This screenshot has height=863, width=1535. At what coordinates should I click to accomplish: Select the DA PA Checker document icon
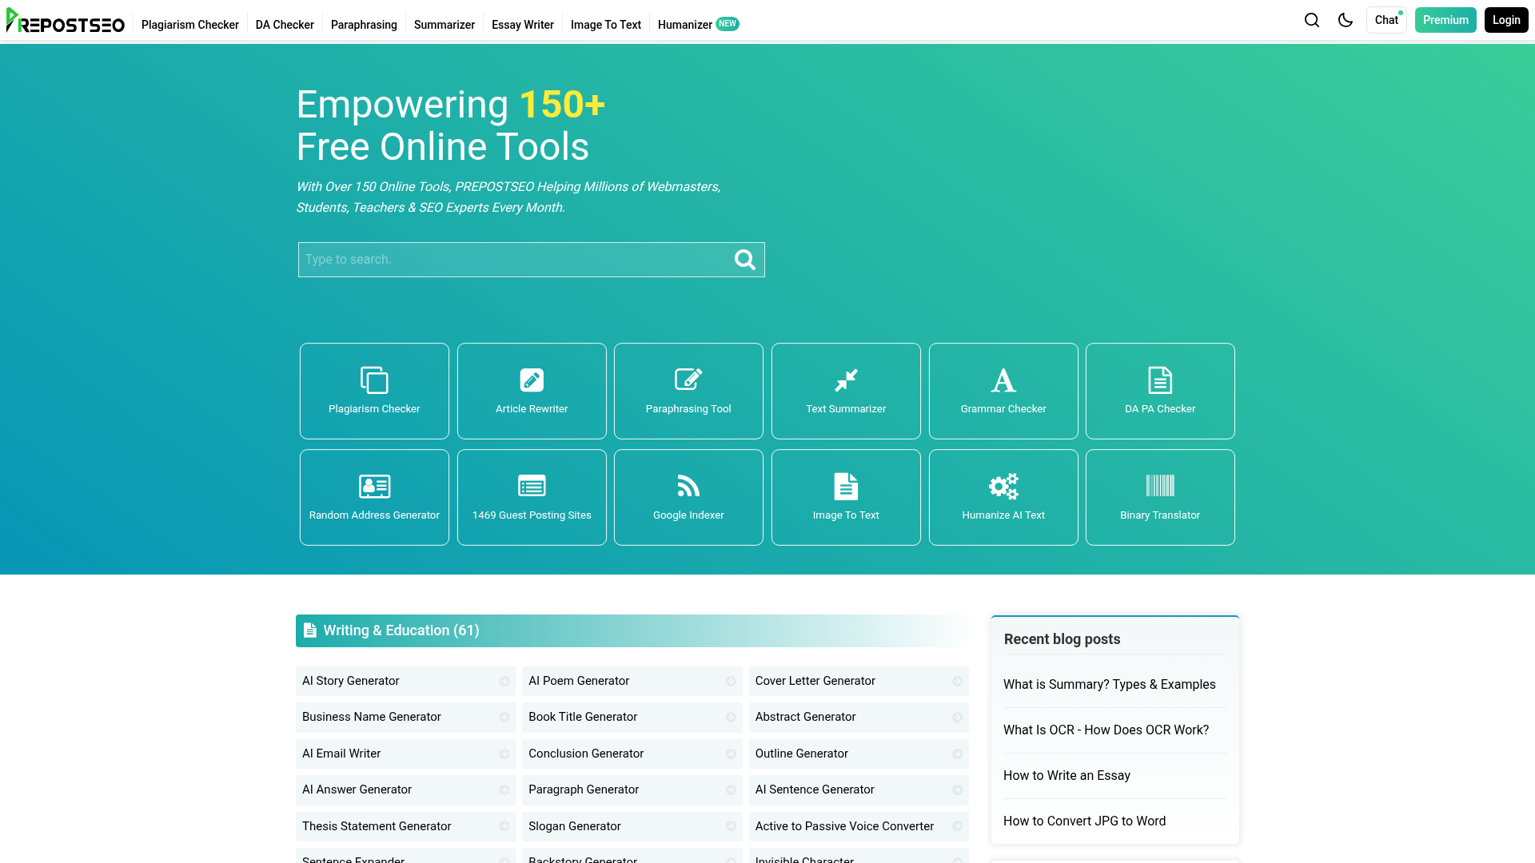[1160, 380]
